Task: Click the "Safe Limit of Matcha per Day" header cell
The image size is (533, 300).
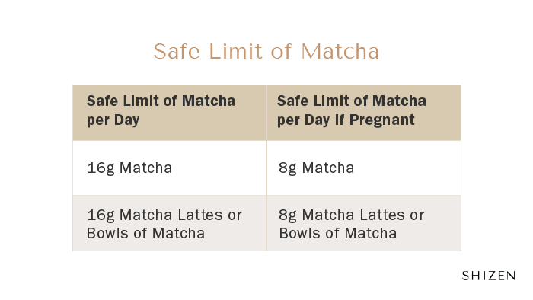Action: (x=170, y=113)
